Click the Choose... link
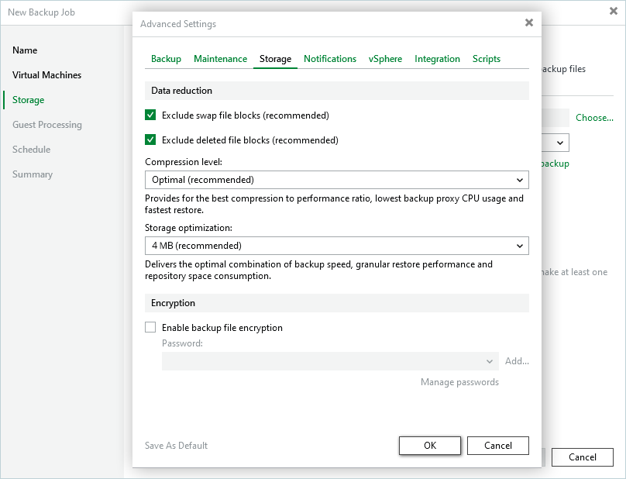This screenshot has height=479, width=626. click(594, 118)
